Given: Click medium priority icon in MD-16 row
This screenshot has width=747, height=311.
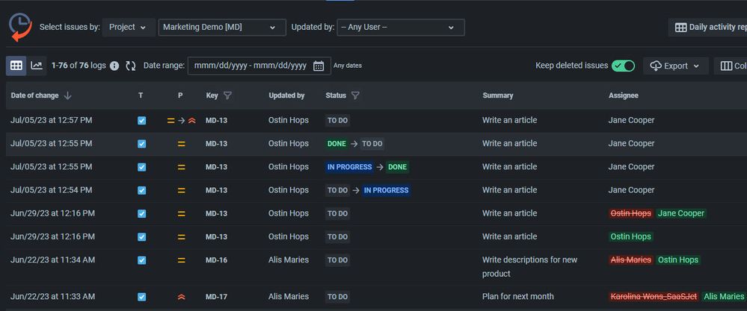Looking at the screenshot, I should 182,260.
